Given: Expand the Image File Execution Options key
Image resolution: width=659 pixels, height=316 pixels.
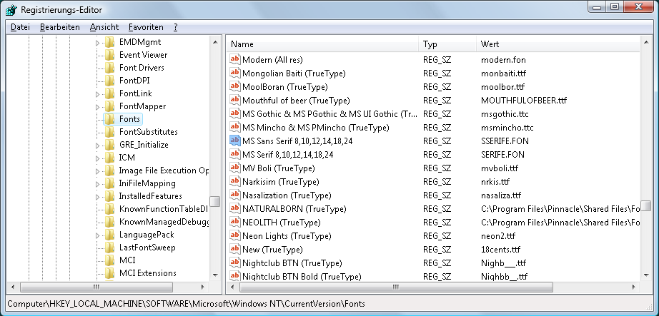Looking at the screenshot, I should [x=98, y=170].
